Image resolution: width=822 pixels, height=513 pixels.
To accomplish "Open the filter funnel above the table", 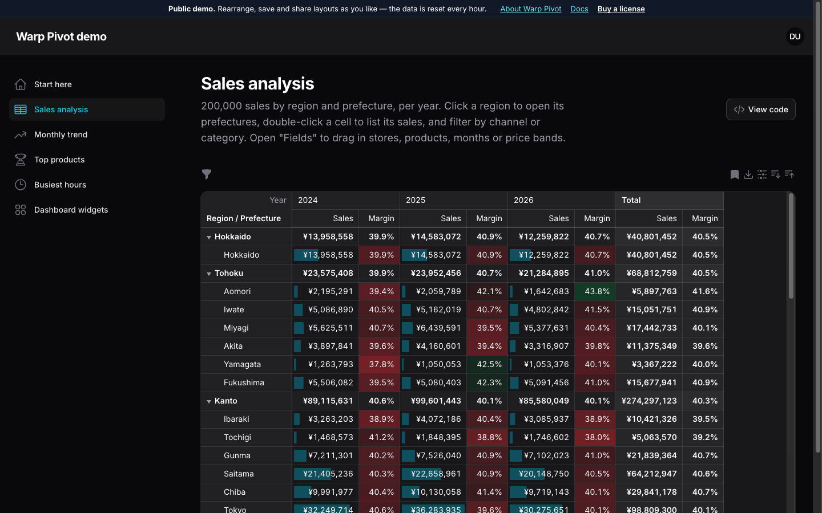I will coord(207,174).
